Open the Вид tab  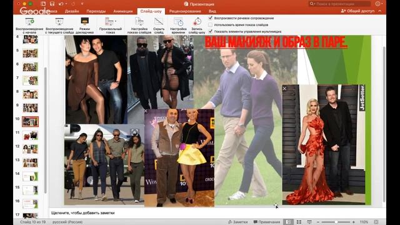[212, 11]
